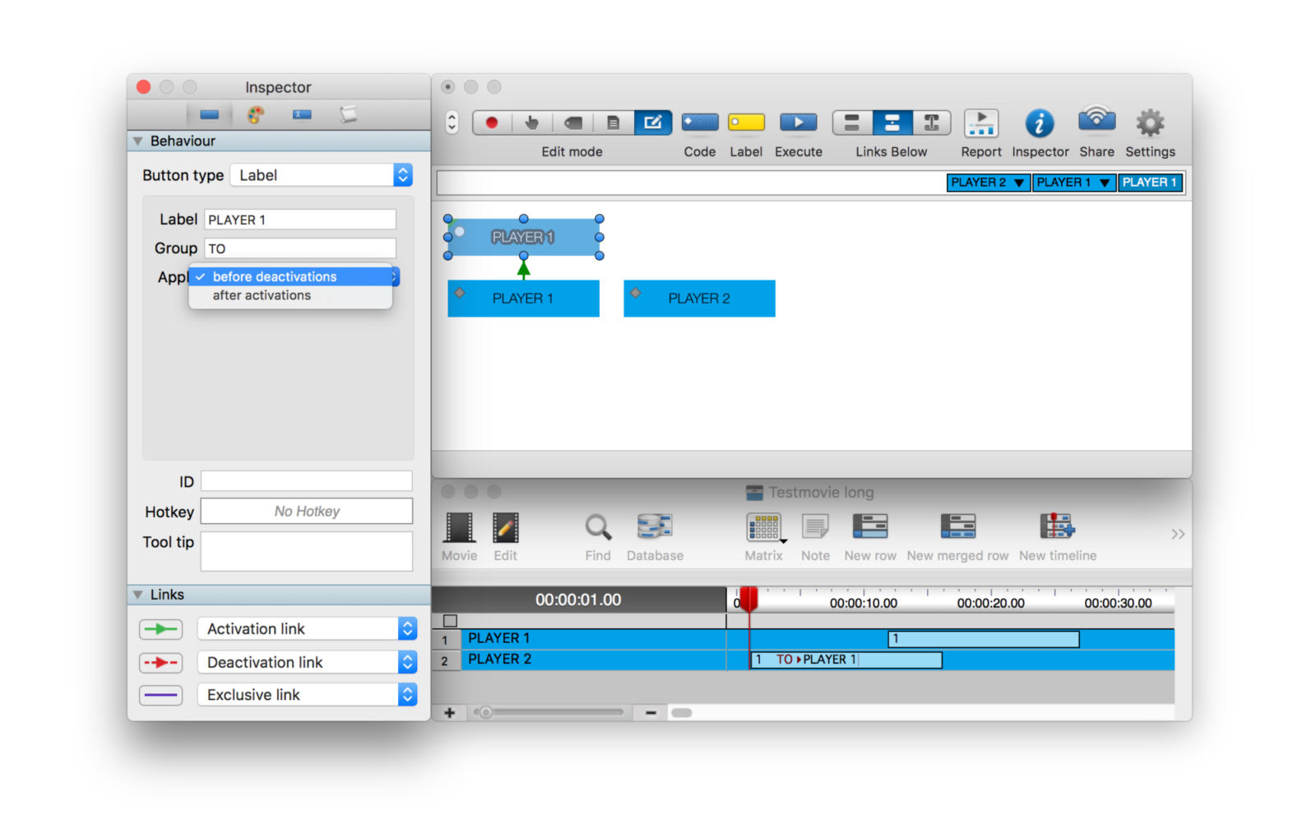Click the New row icon
Screen dimensions: 1316x839
click(870, 526)
